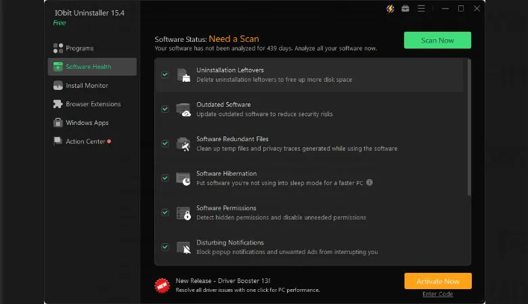Screen dimensions: 528x304
Task: Click the Software Hibernation moon icon
Action: pyautogui.click(x=183, y=179)
